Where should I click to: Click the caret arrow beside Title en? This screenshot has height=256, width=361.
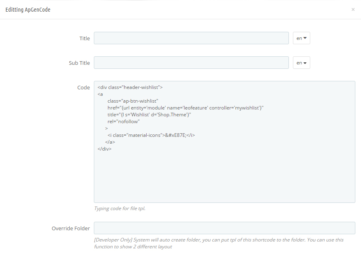coord(305,38)
